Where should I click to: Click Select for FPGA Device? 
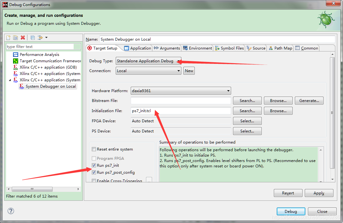coord(247,121)
